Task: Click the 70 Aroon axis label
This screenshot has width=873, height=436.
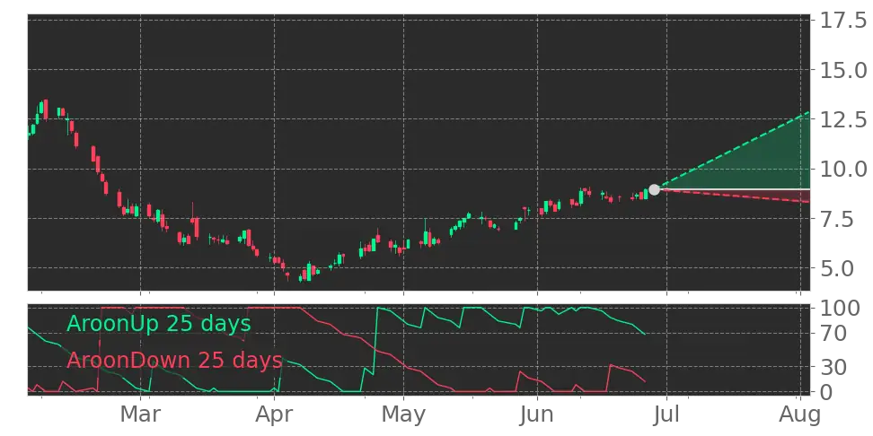Action: pyautogui.click(x=832, y=334)
